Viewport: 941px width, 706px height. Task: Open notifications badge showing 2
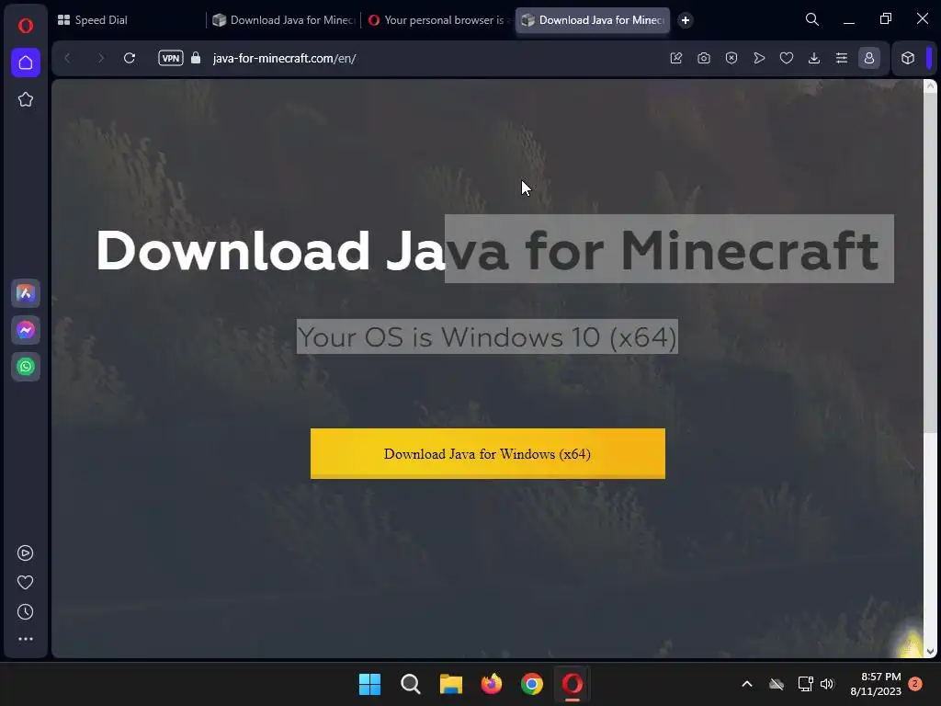915,684
